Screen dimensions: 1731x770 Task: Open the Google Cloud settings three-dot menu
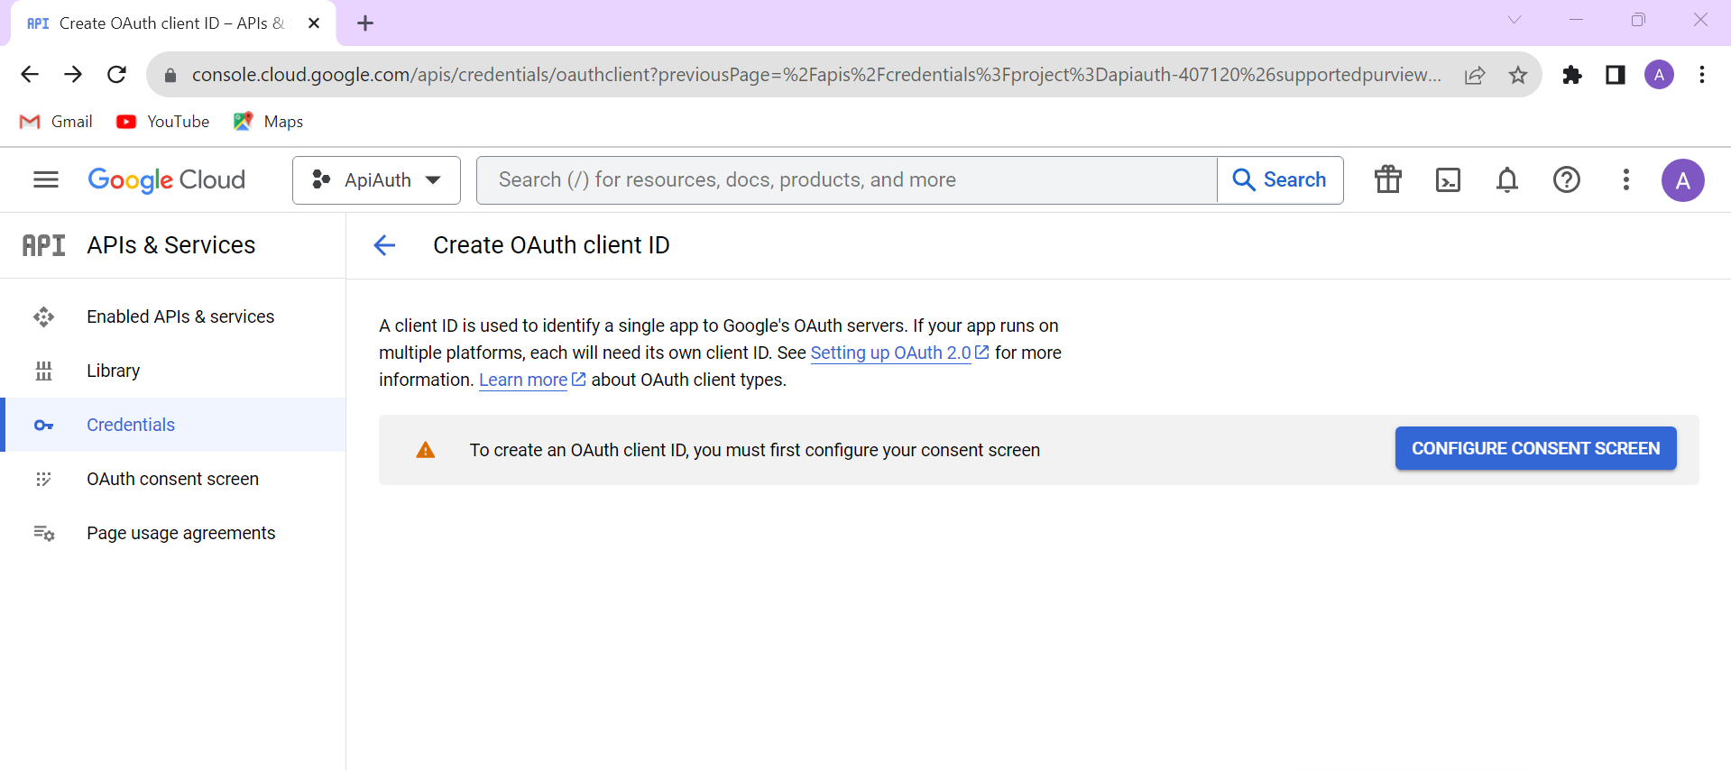1626,179
